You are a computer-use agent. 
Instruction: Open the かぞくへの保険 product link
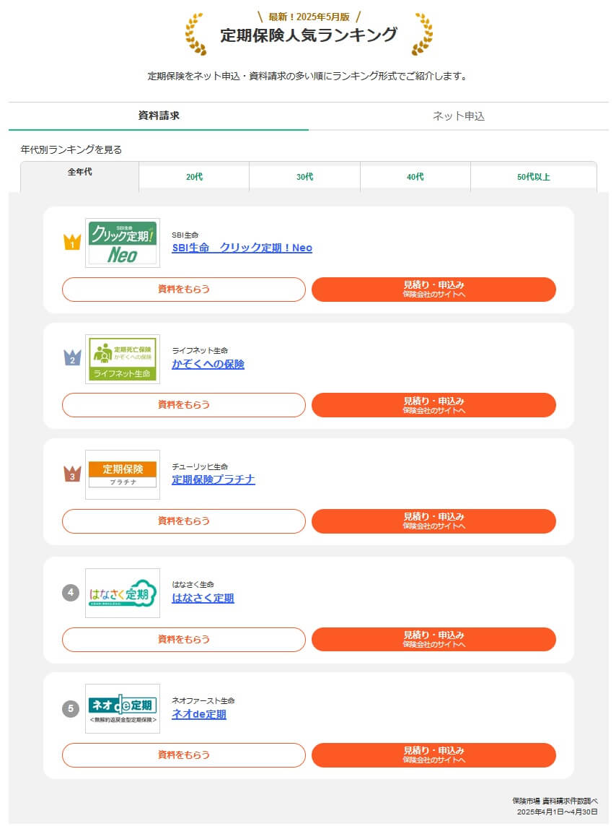pyautogui.click(x=208, y=364)
